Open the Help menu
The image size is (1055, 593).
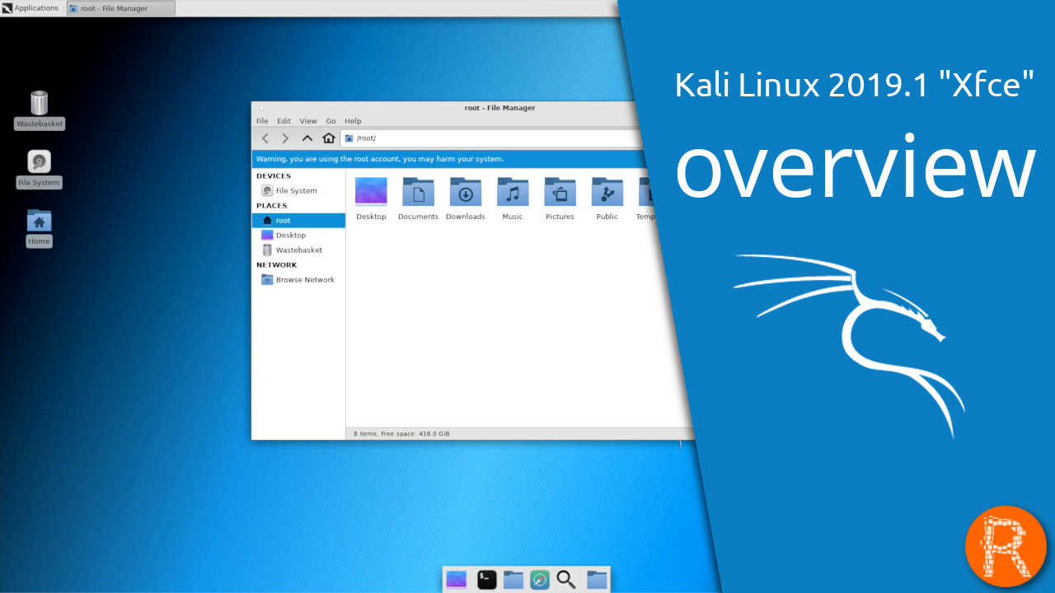353,121
